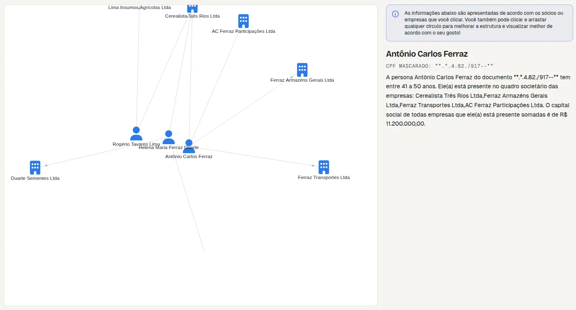Viewport: 576px width, 310px height.
Task: Select the Antônio Carlos Ferraz person icon
Action: point(189,146)
